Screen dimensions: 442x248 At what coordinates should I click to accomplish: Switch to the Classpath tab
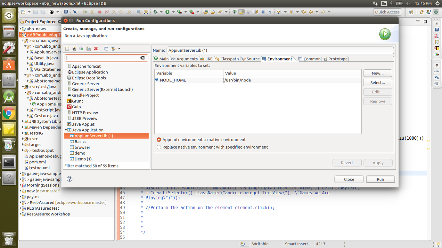tap(227, 59)
